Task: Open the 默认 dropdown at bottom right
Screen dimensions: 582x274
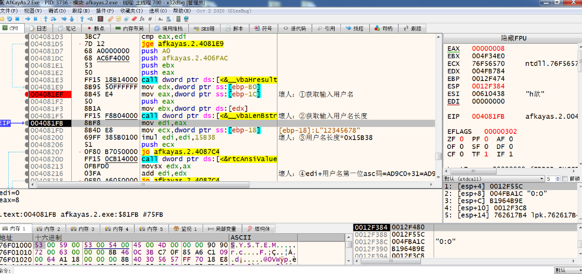Action: point(567,270)
